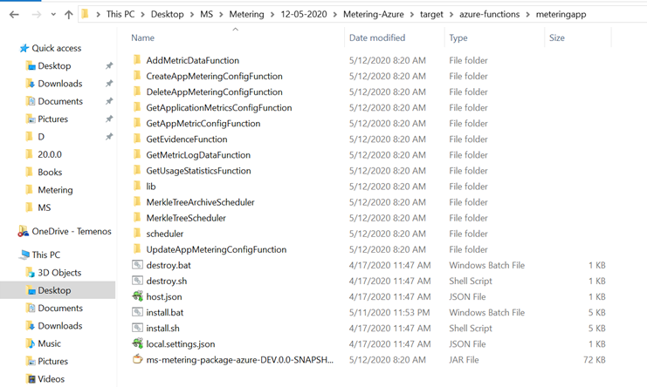Expand the azure-functions breadcrumb chevron
Viewport: 647px width, 387px height.
click(527, 15)
